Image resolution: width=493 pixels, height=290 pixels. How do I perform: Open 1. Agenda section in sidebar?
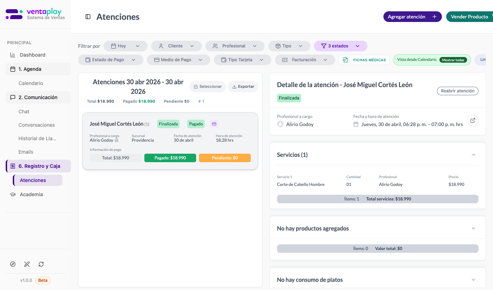pos(38,69)
